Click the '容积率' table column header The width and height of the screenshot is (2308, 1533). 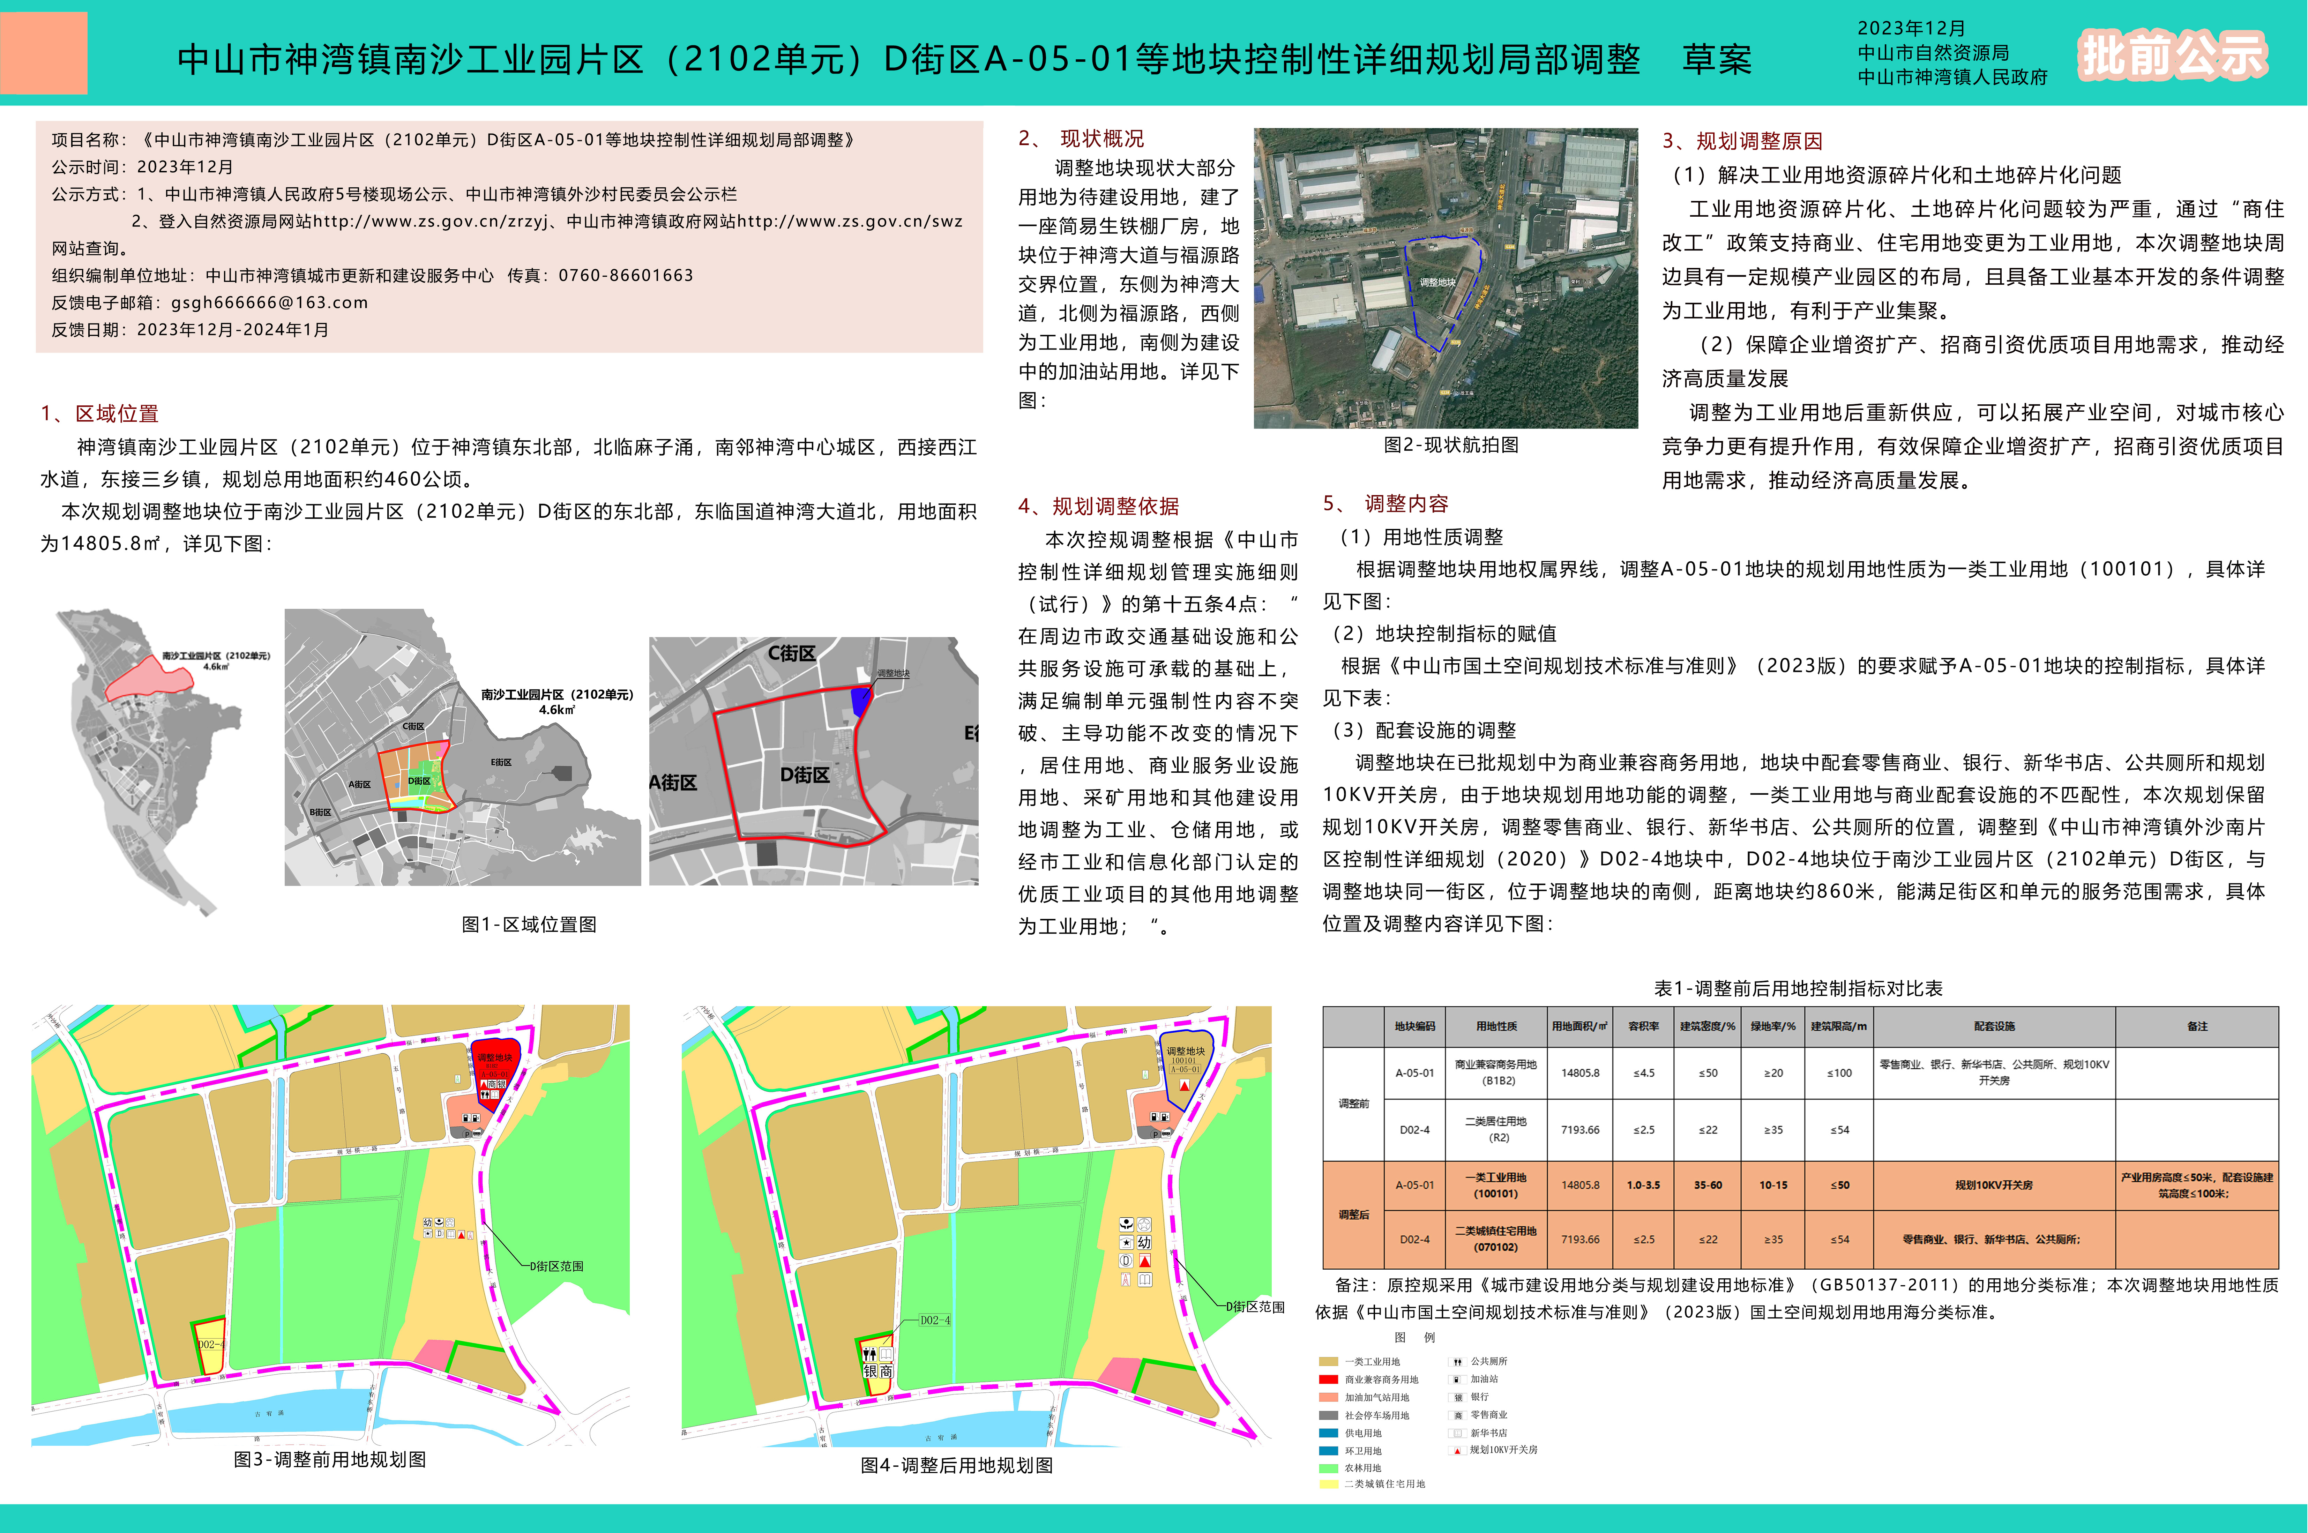[1643, 1026]
